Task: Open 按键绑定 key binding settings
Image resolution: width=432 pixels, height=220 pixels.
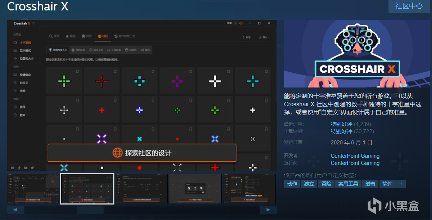Action: coord(22,75)
